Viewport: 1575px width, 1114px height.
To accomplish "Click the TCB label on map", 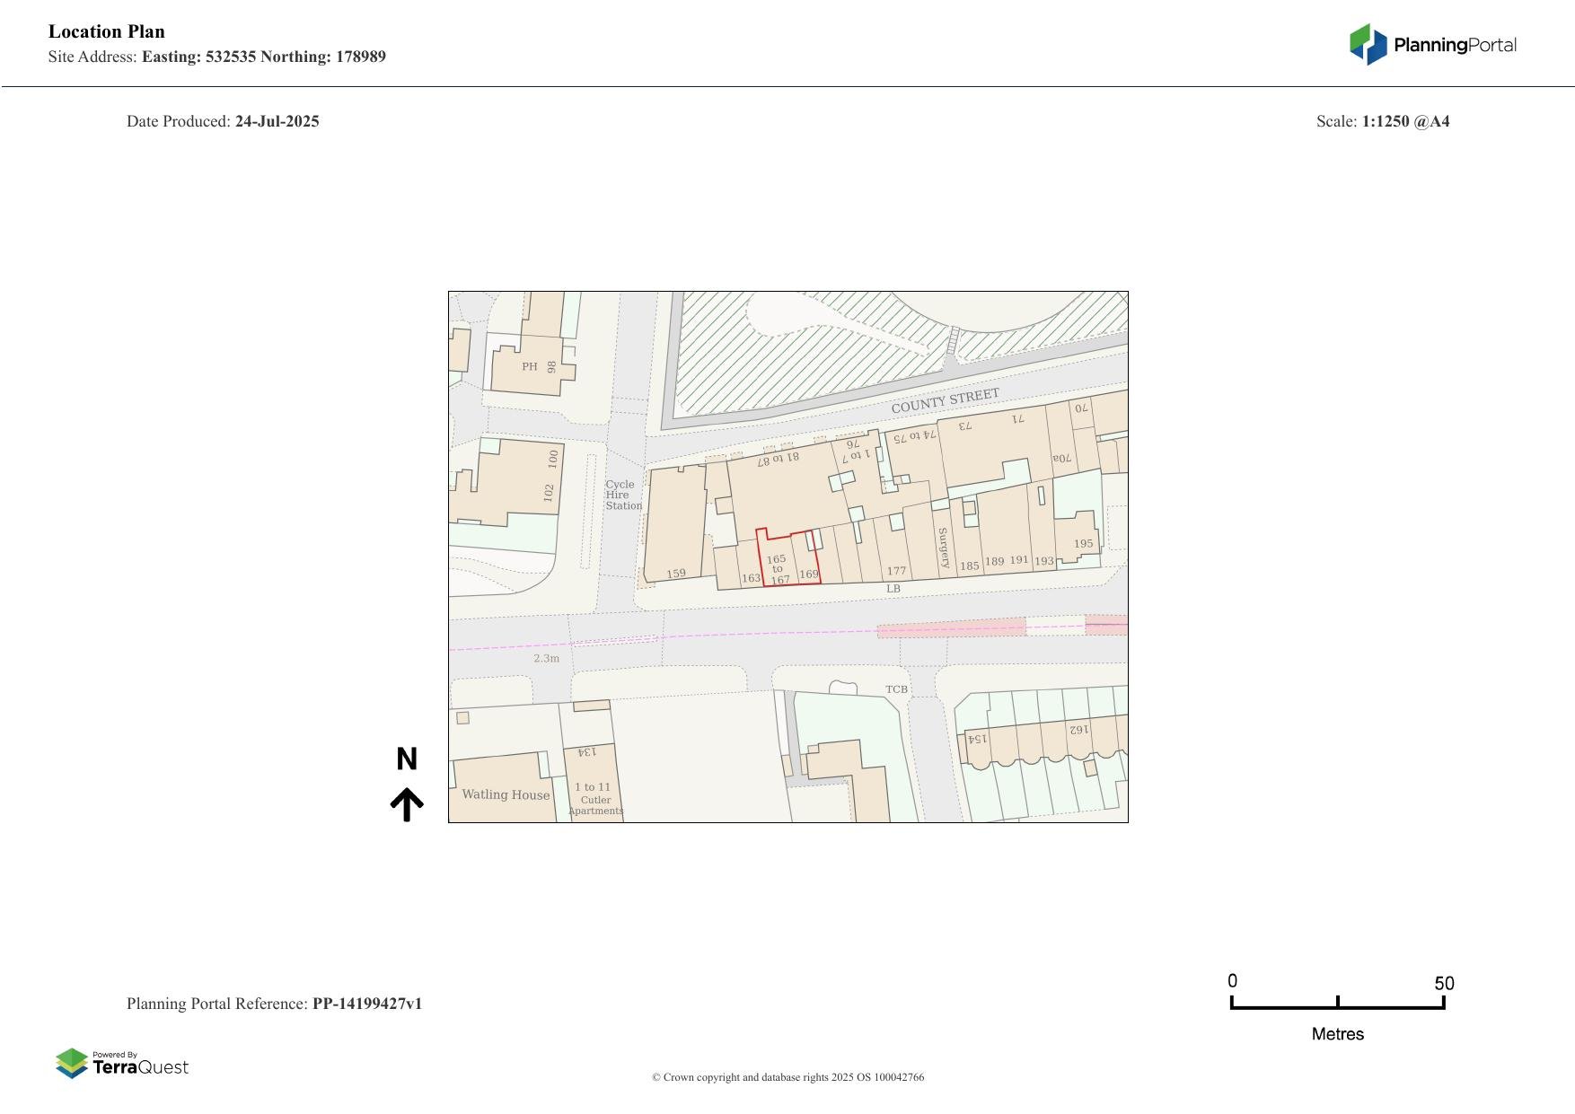I will [x=896, y=689].
